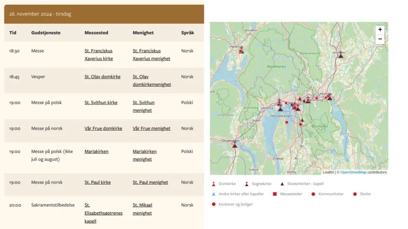Click the red square marker at Hønefoss

tap(241, 52)
